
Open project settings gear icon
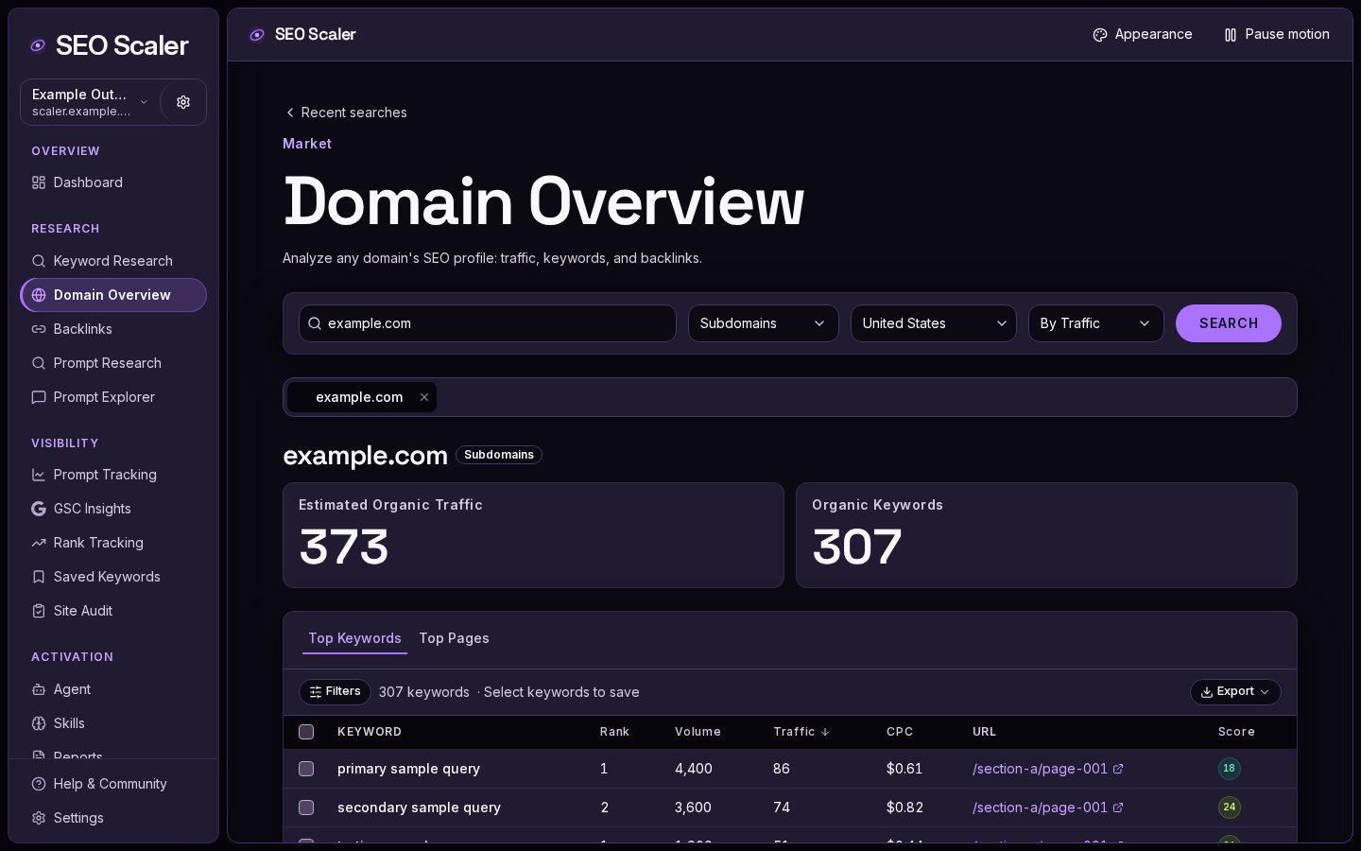pyautogui.click(x=183, y=102)
